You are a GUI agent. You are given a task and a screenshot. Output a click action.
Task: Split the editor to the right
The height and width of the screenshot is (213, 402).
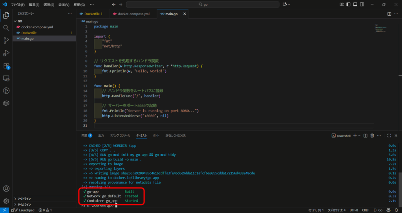tap(389, 14)
